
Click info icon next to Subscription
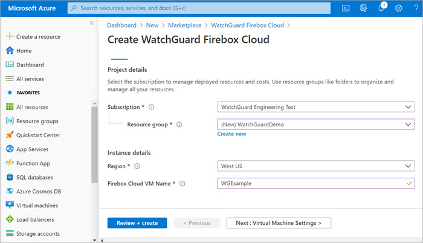[x=151, y=107]
